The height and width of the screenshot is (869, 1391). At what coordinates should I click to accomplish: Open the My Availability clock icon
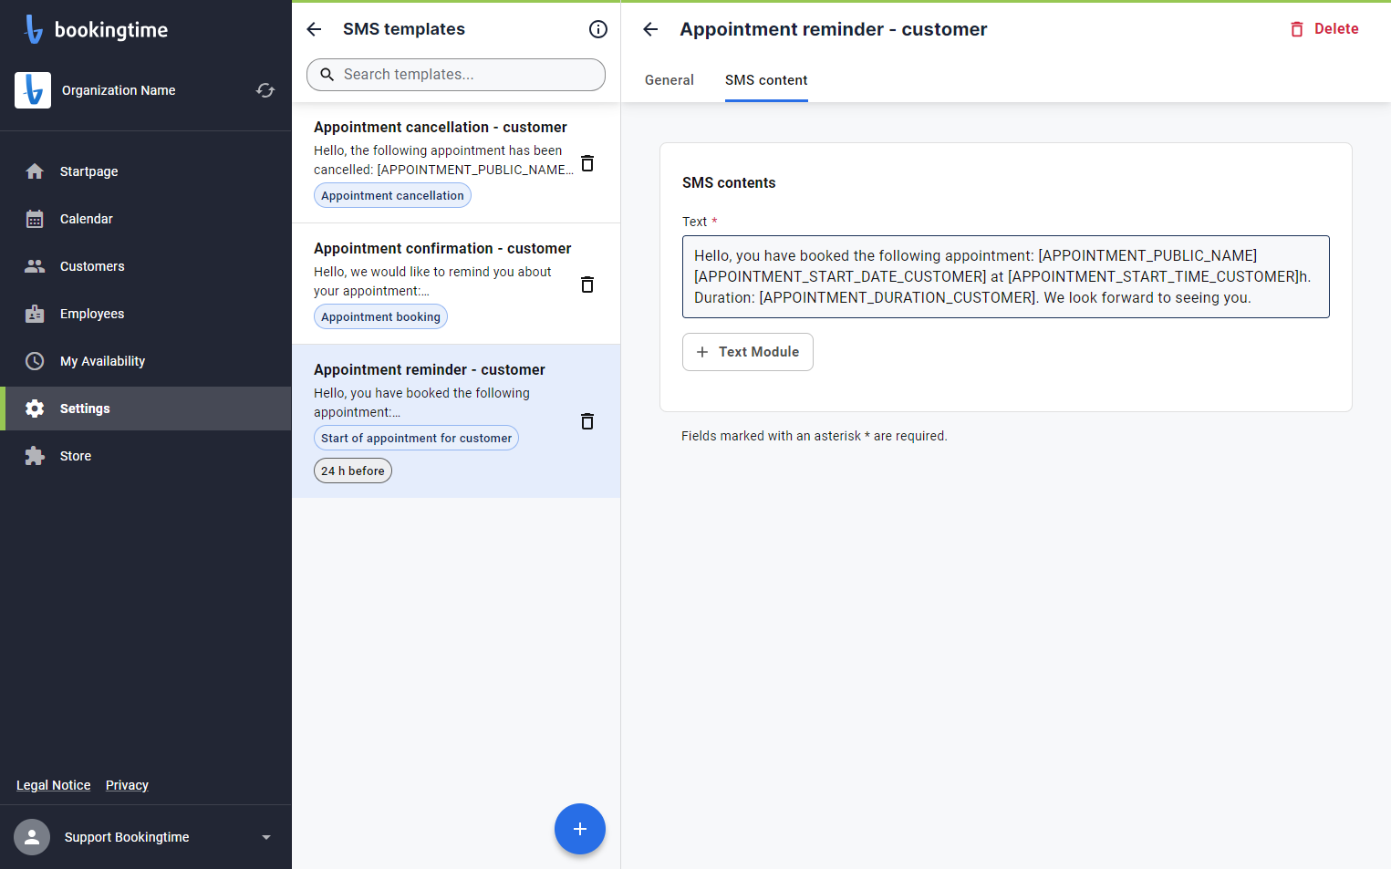click(x=35, y=361)
